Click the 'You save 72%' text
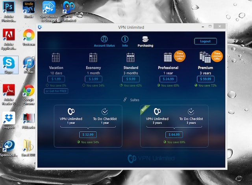Viewport: 252px width, 185px height. coord(208,86)
